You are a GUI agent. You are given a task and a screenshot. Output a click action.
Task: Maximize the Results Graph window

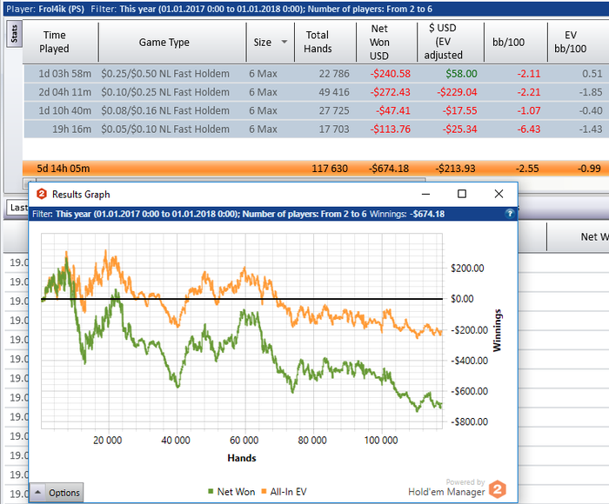tap(462, 194)
